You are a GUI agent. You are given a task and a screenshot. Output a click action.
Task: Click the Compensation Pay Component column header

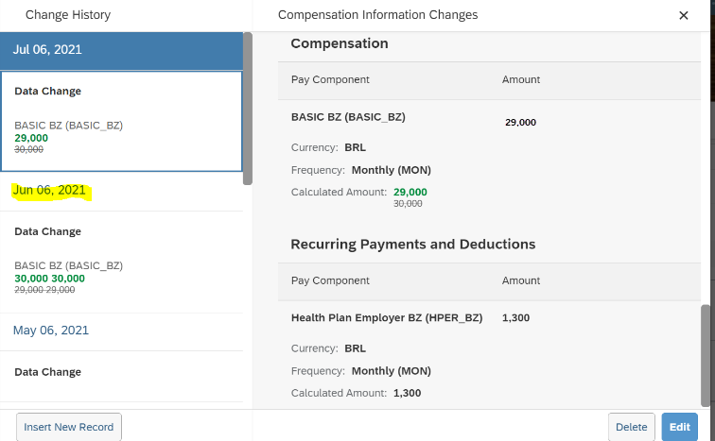pyautogui.click(x=330, y=79)
